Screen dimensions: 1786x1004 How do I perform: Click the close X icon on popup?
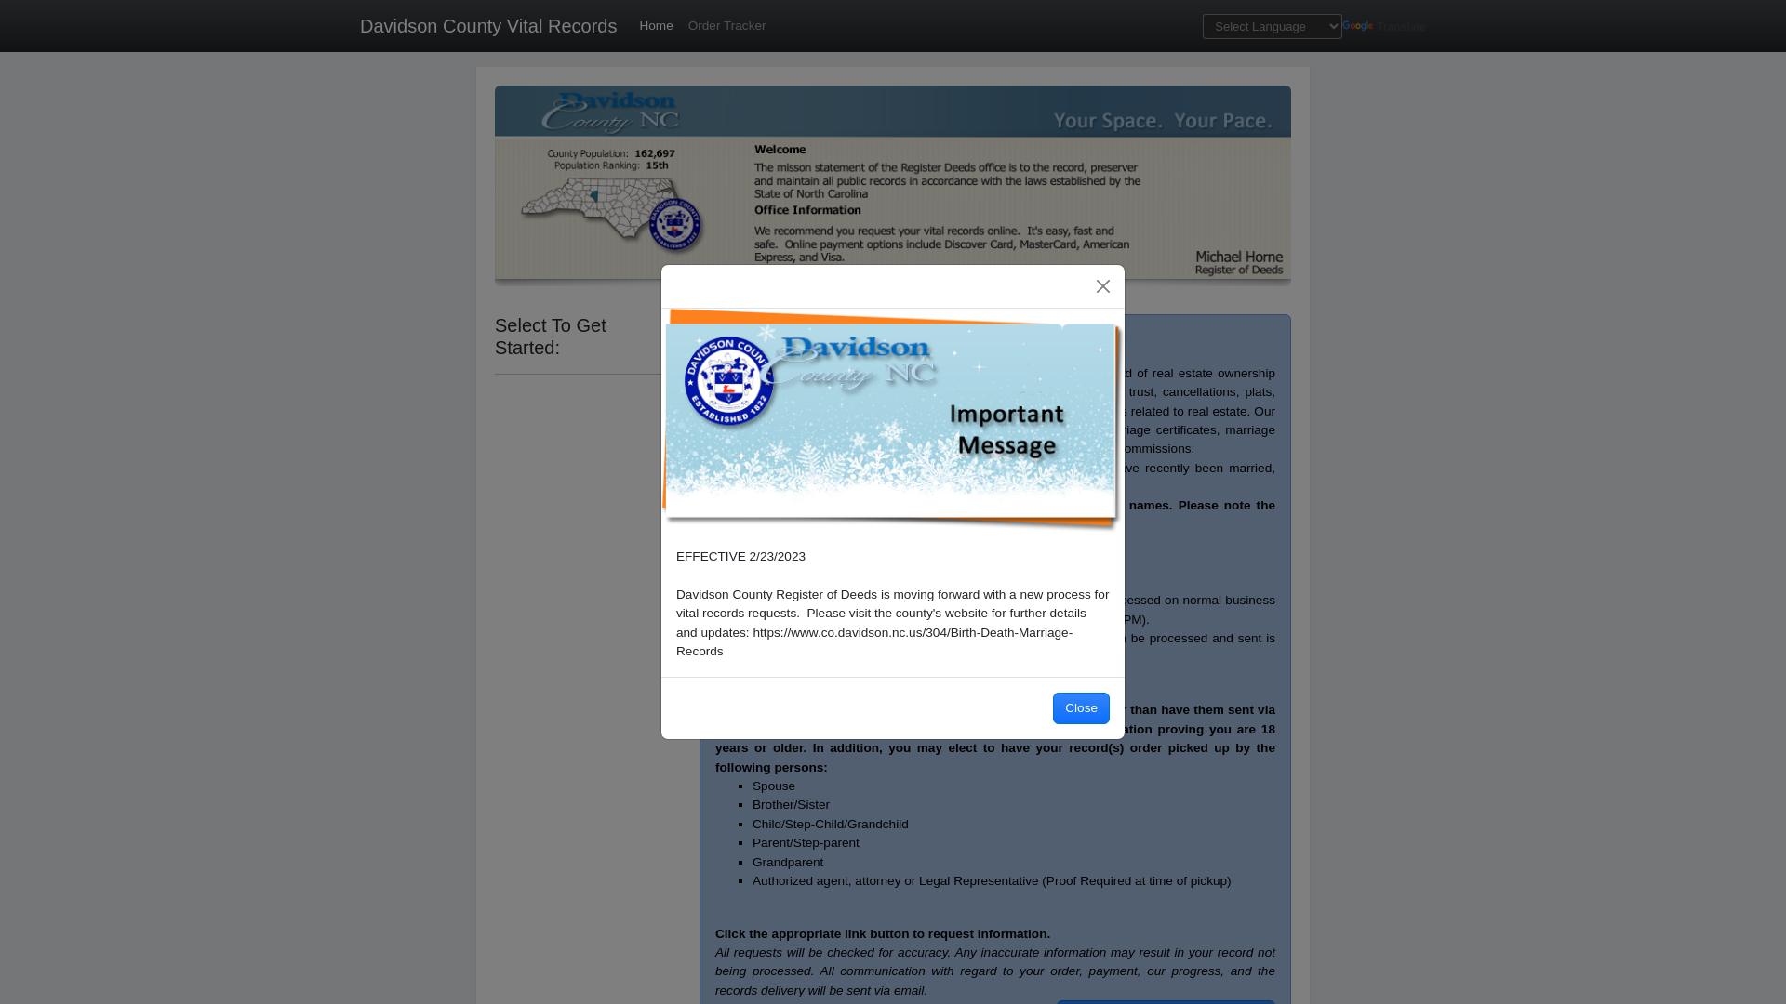coord(1102,285)
